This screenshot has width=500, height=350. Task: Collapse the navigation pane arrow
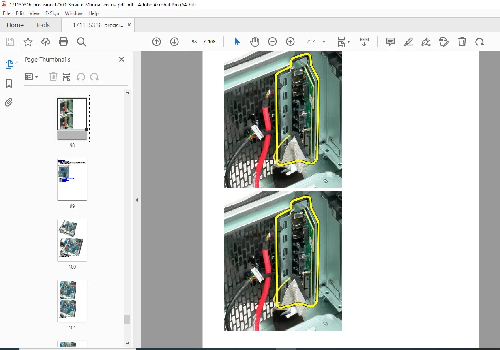[137, 200]
